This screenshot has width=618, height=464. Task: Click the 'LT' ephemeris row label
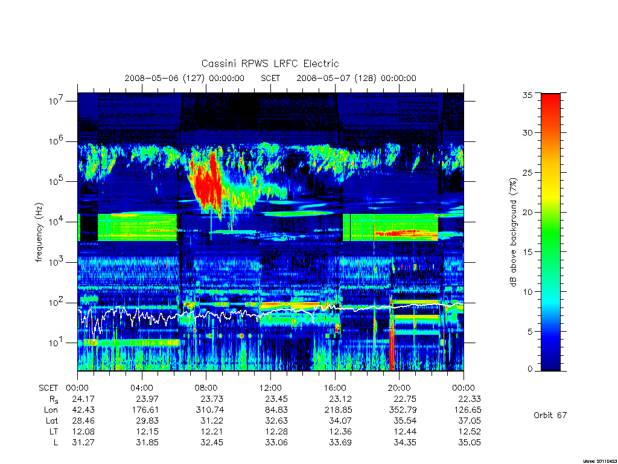tap(53, 431)
